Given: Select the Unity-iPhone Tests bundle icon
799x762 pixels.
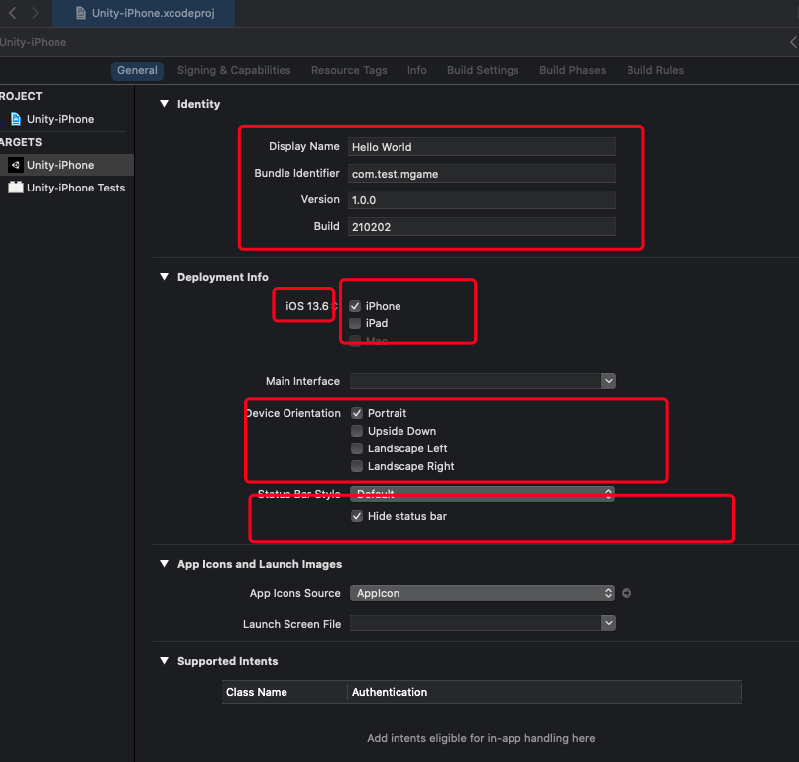Looking at the screenshot, I should tap(15, 188).
